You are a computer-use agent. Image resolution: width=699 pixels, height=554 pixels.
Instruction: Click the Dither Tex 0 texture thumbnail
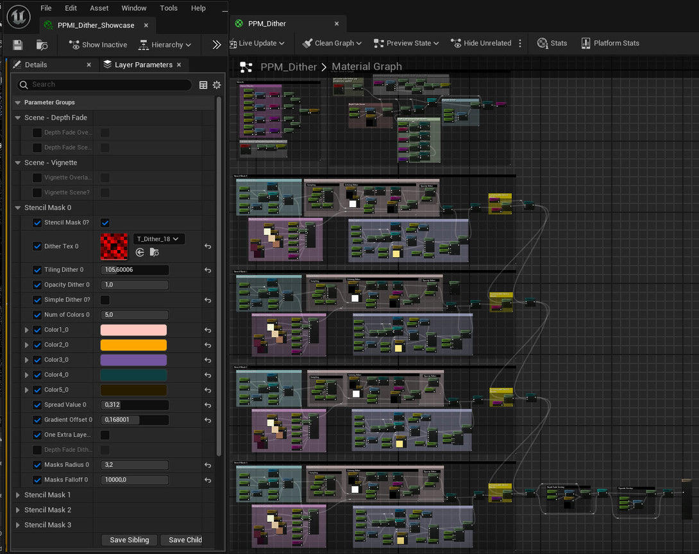(114, 246)
